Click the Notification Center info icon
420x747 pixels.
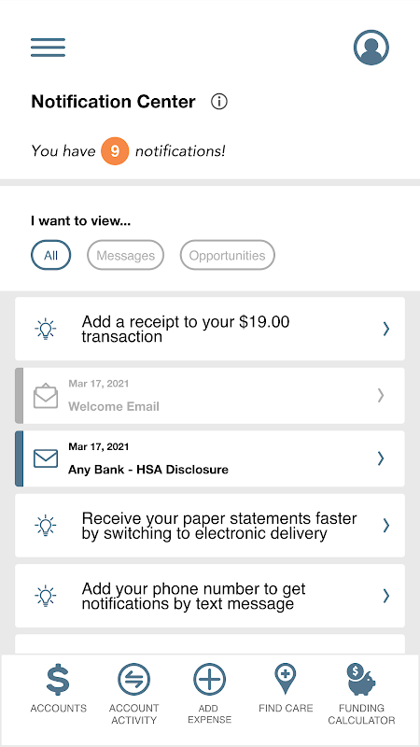coord(219,102)
